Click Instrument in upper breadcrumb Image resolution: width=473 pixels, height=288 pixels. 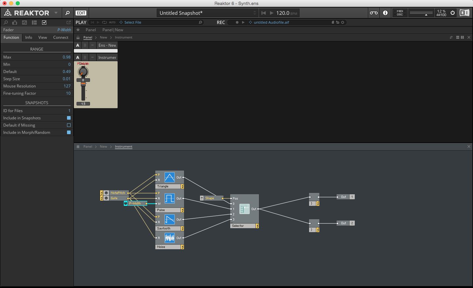click(124, 37)
